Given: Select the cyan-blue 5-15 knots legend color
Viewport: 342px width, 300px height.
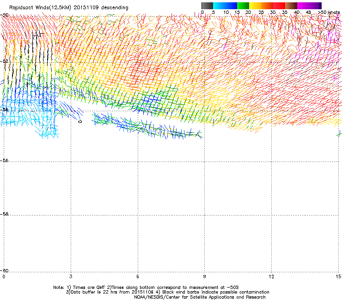Looking at the screenshot, I should (225, 6).
